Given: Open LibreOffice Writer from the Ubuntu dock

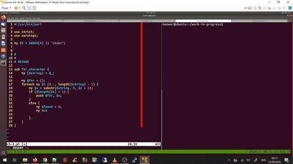Looking at the screenshot, I should (3, 43).
